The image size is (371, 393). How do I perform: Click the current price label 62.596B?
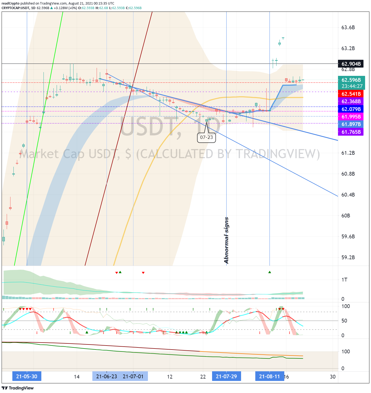pos(351,80)
